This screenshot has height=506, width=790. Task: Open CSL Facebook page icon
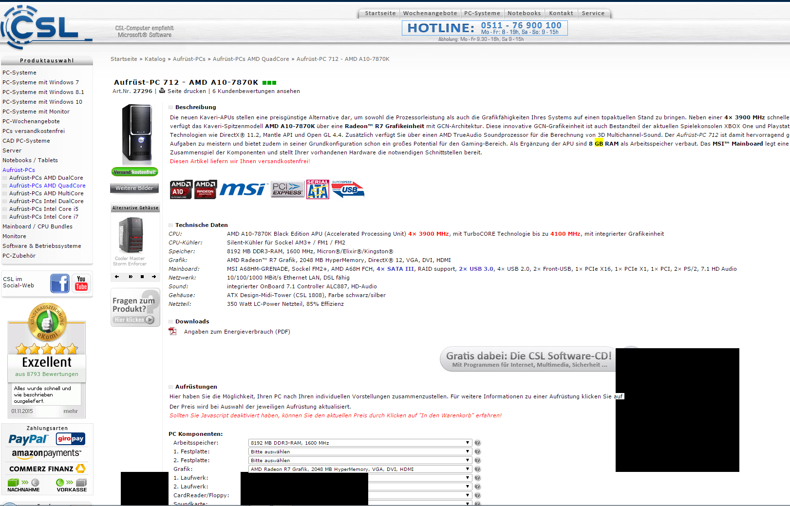click(x=60, y=283)
